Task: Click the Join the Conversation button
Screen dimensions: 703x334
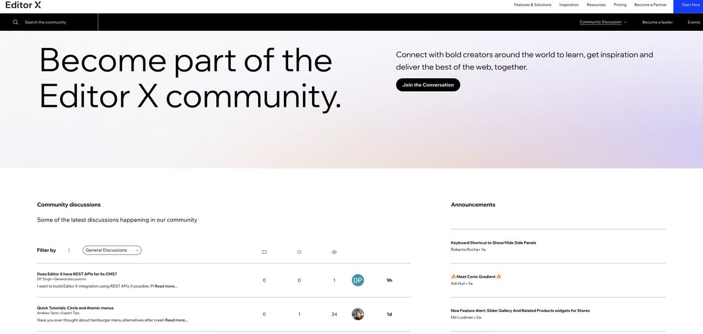Action: click(428, 85)
